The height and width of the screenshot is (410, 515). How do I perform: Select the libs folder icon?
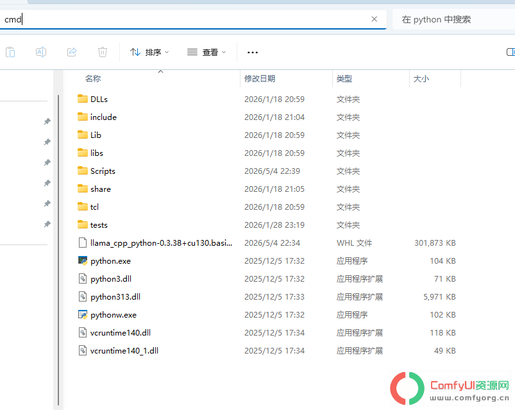(x=83, y=153)
